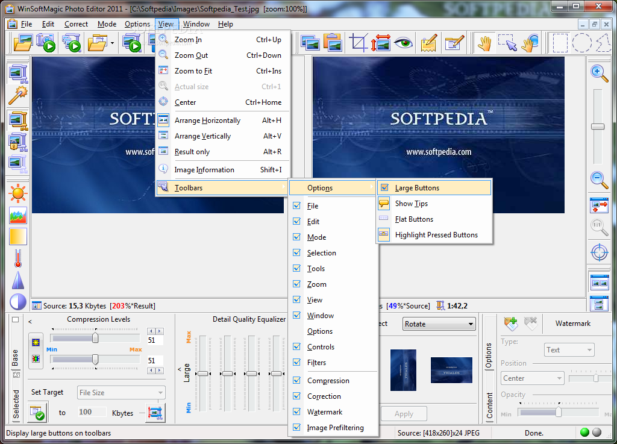Screen dimensions: 617x444
Task: Open the watermark Type Text dropdown
Action: (x=569, y=349)
